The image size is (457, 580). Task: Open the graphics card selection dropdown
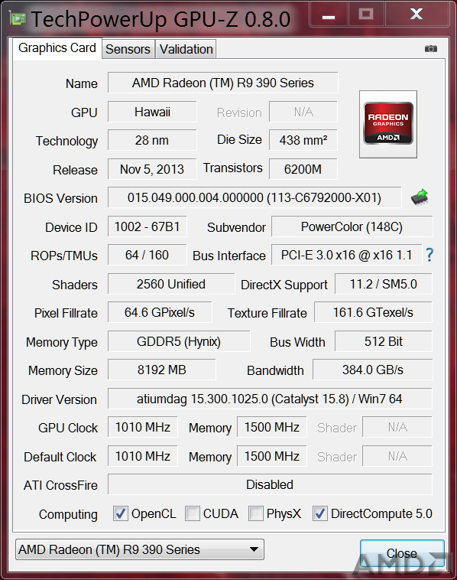(140, 549)
